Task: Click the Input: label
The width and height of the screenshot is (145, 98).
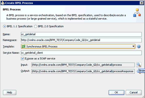Action: coord(24,65)
